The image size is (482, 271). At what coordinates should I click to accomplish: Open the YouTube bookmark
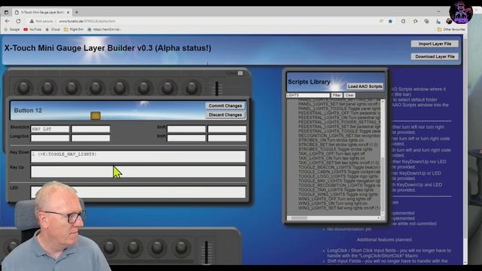[x=32, y=29]
